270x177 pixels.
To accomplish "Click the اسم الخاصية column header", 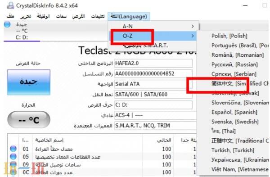I will [87, 140].
